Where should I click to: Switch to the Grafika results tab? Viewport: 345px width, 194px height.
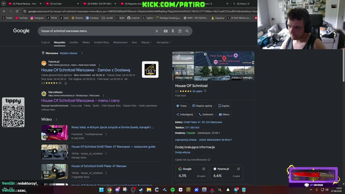pyautogui.click(x=74, y=42)
